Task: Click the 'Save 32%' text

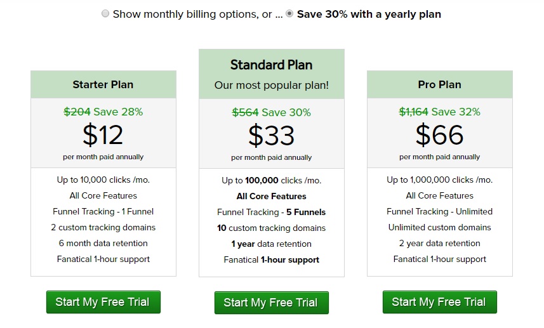Action: point(454,112)
